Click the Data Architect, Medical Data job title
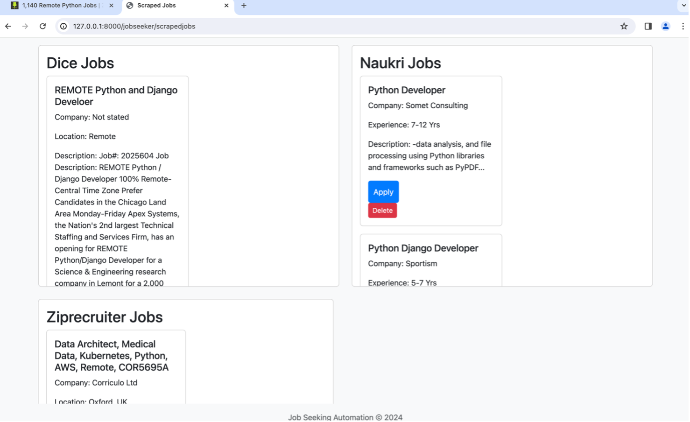 (x=111, y=356)
